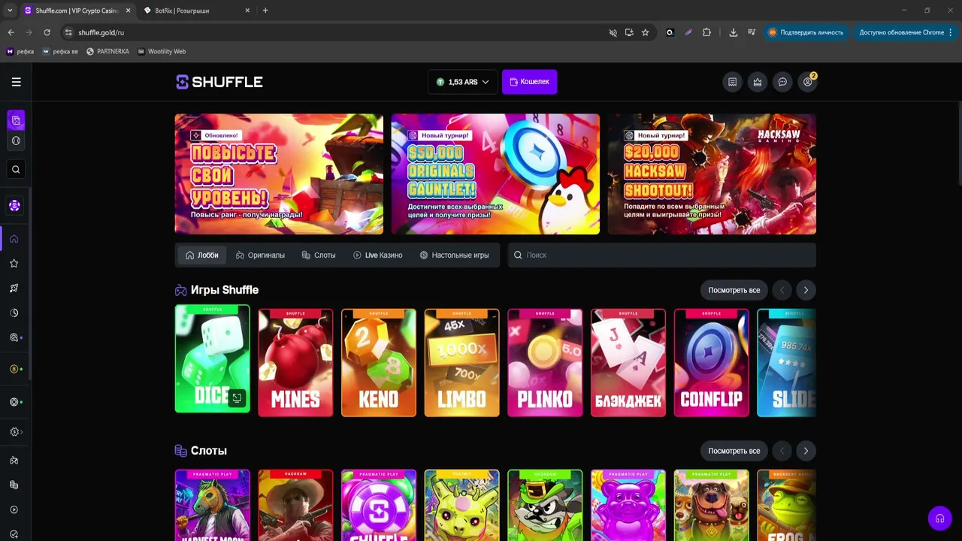
Task: Open the Mines game card
Action: [295, 362]
